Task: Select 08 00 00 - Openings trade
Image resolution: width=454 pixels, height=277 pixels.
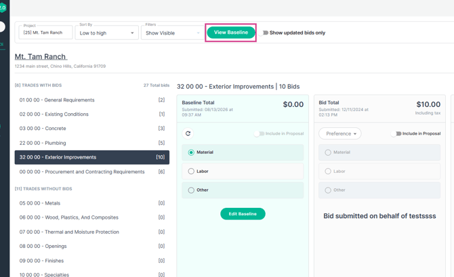Action: [x=92, y=246]
